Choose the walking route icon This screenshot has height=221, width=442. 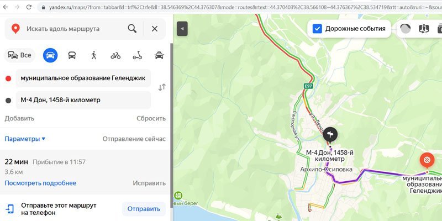pyautogui.click(x=94, y=55)
